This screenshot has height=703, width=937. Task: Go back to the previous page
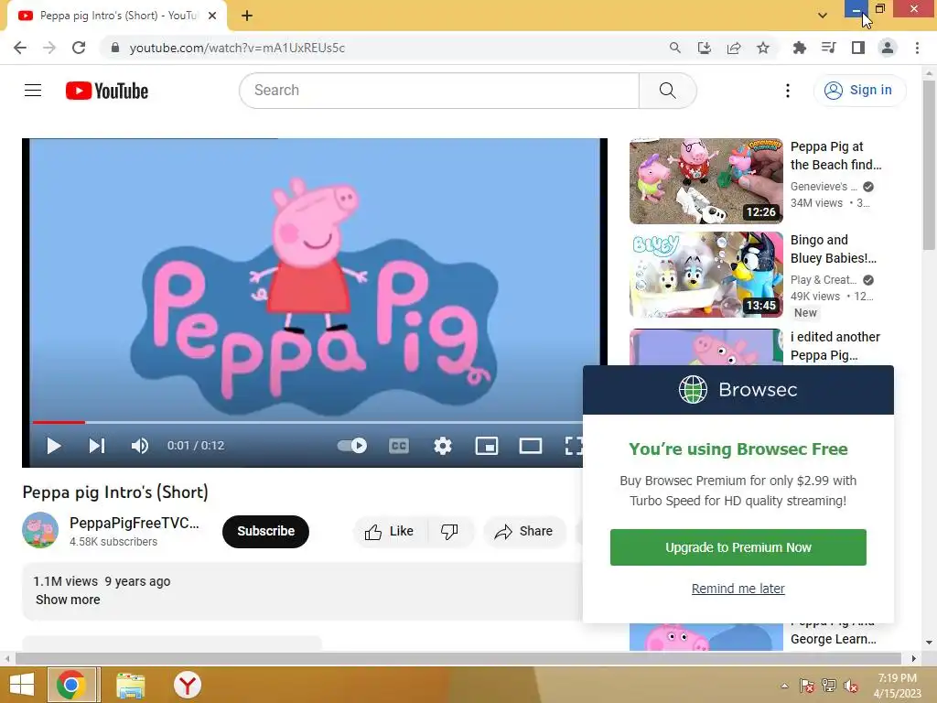point(20,48)
